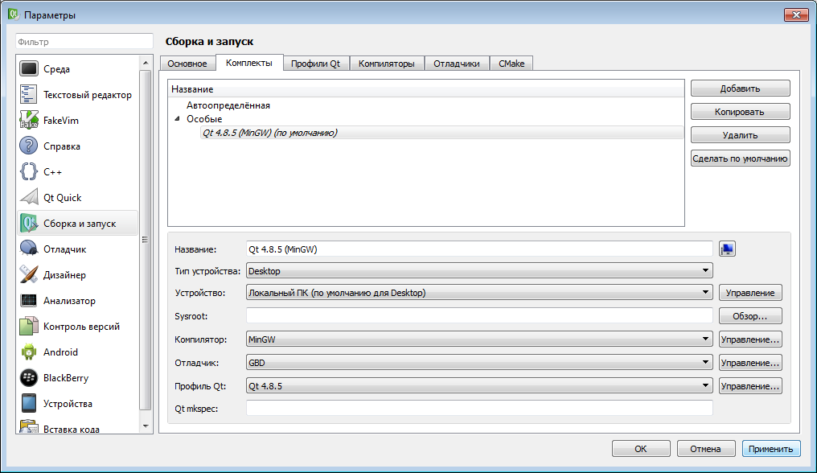The width and height of the screenshot is (817, 473).
Task: Open the Отладчик GBD dropdown
Action: coord(479,363)
